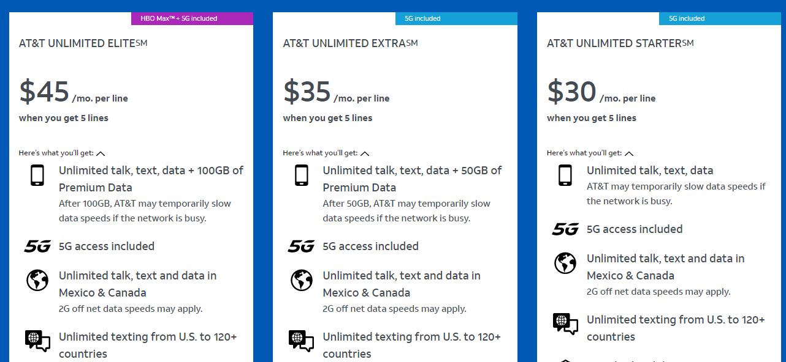The image size is (786, 362).
Task: Click the globe icon in Unlimited Elite card
Action: 37,280
